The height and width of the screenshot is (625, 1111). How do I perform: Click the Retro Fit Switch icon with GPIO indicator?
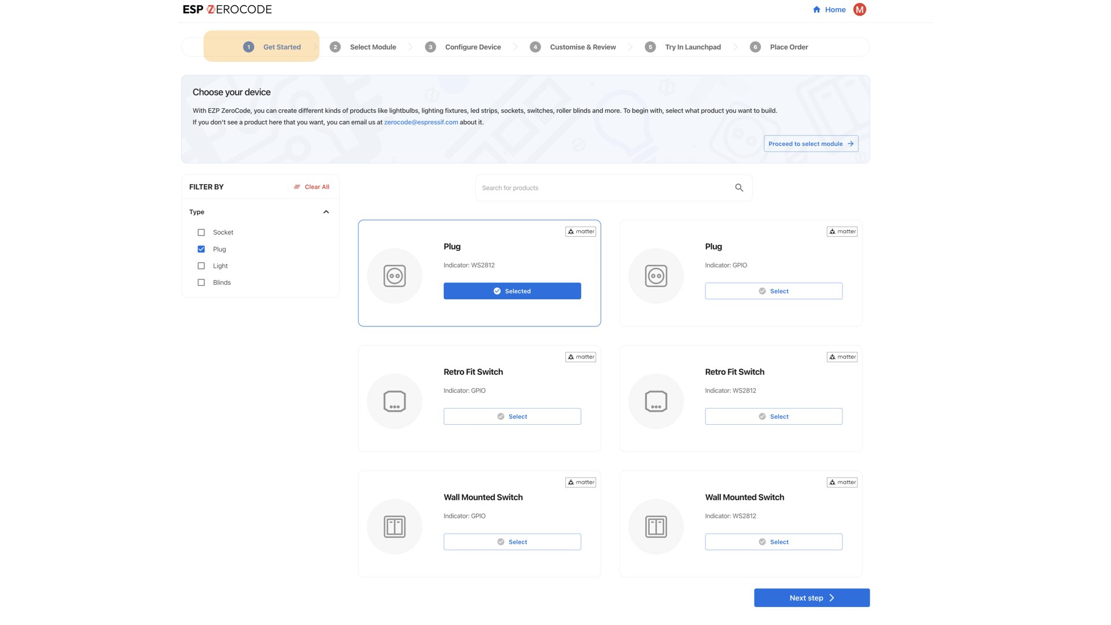click(x=394, y=401)
